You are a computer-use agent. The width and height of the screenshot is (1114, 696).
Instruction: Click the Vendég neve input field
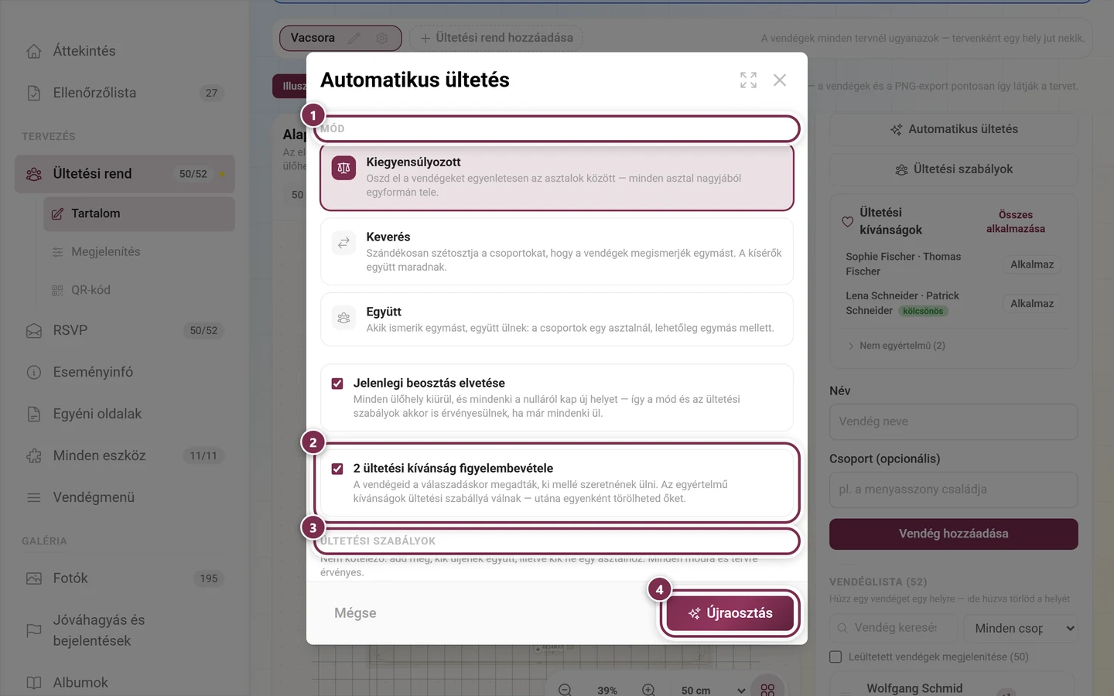point(954,421)
